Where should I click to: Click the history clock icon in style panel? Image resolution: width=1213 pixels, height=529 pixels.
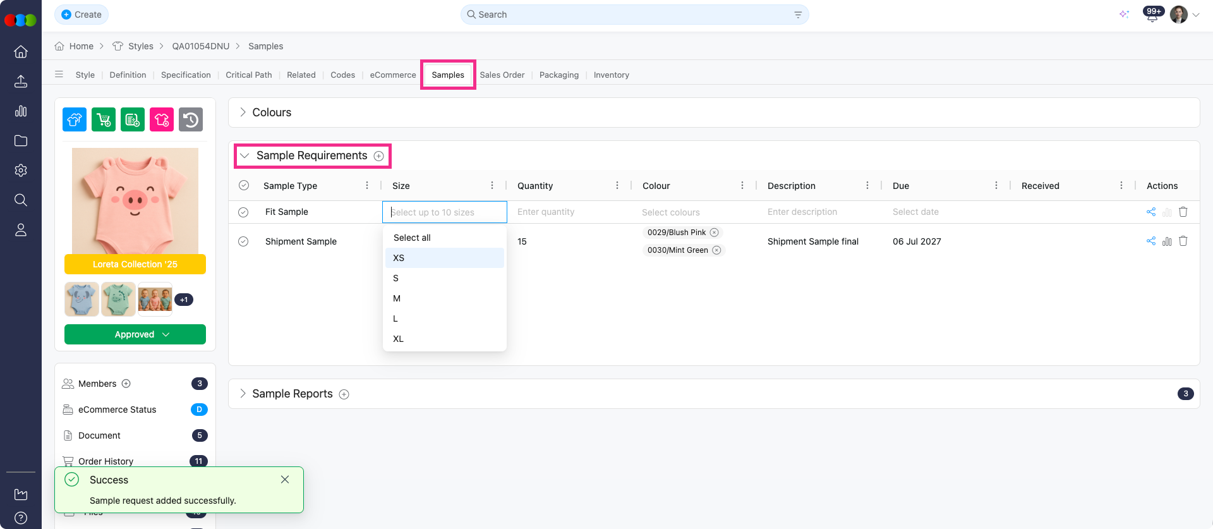pos(191,119)
